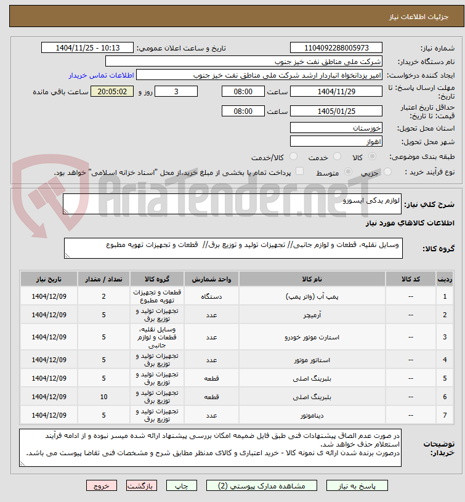Click the 'پاسخ به نیاز' button
The height and width of the screenshot is (502, 465).
coord(357,485)
